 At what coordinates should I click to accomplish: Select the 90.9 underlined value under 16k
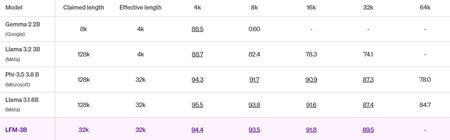(311, 80)
